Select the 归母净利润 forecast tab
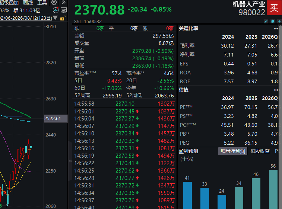The width and height of the screenshot is (282, 209). tap(233, 151)
